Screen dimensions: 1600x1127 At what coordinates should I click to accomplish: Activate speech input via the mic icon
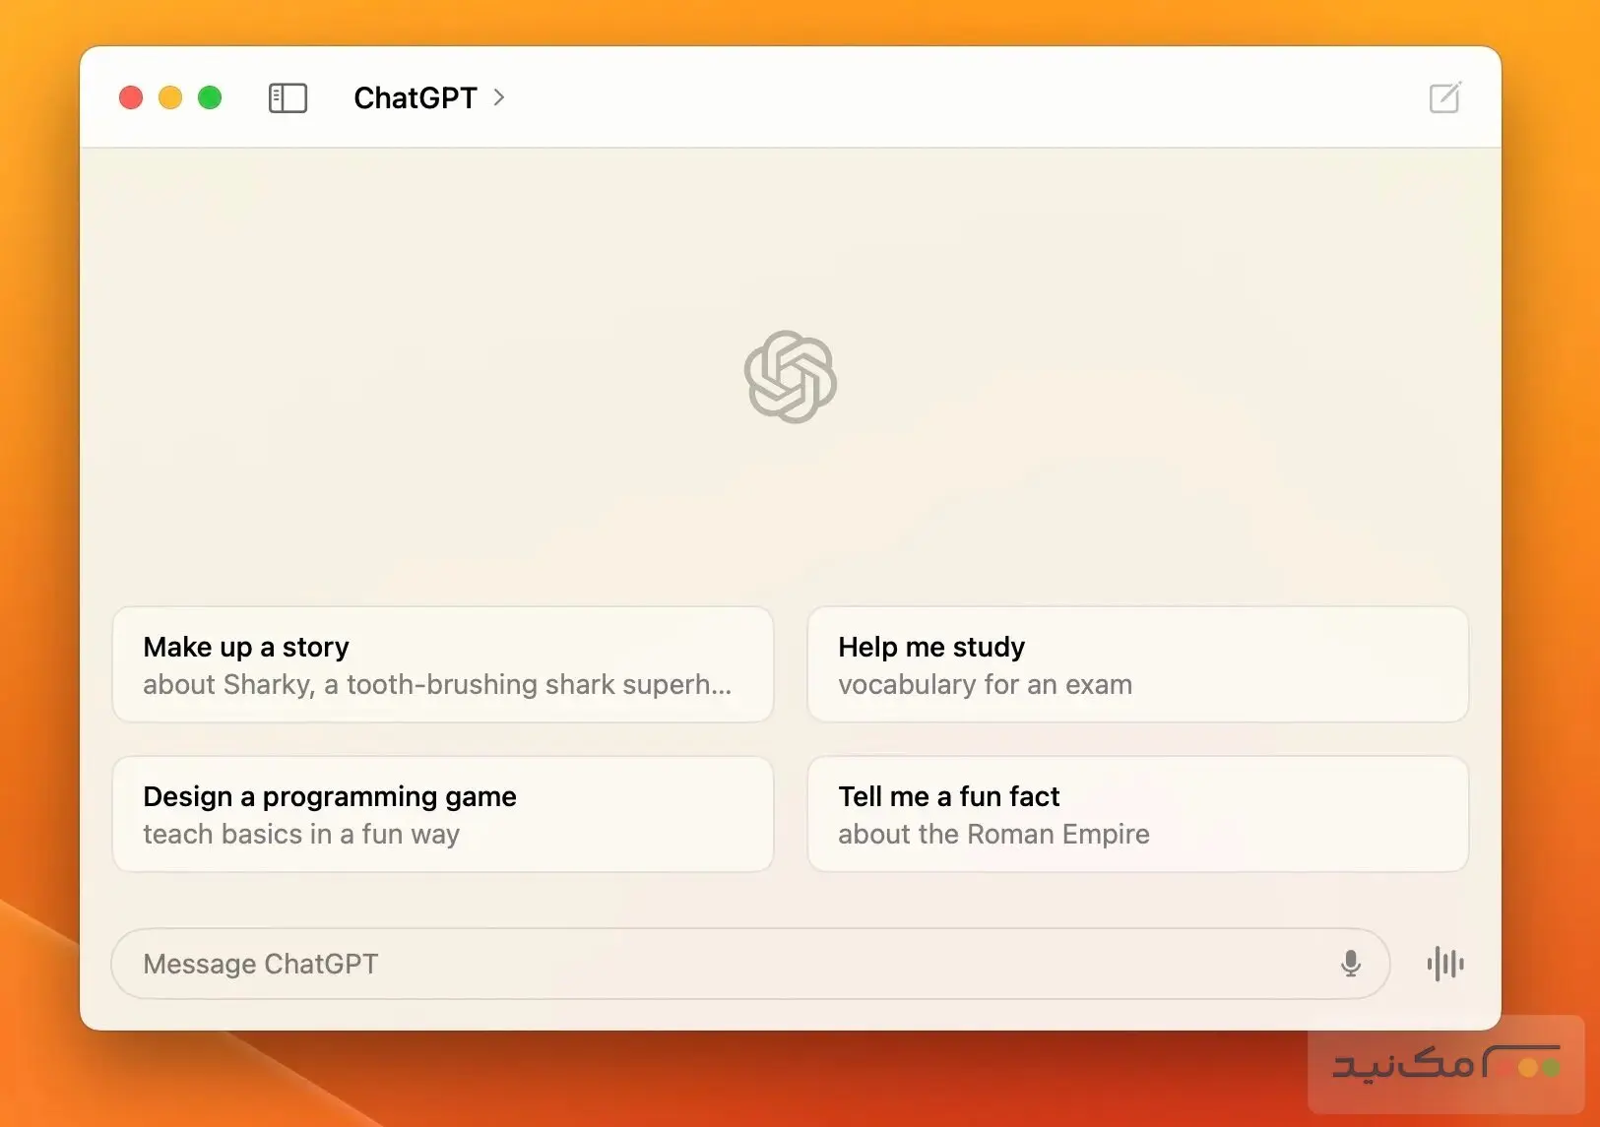[1351, 964]
